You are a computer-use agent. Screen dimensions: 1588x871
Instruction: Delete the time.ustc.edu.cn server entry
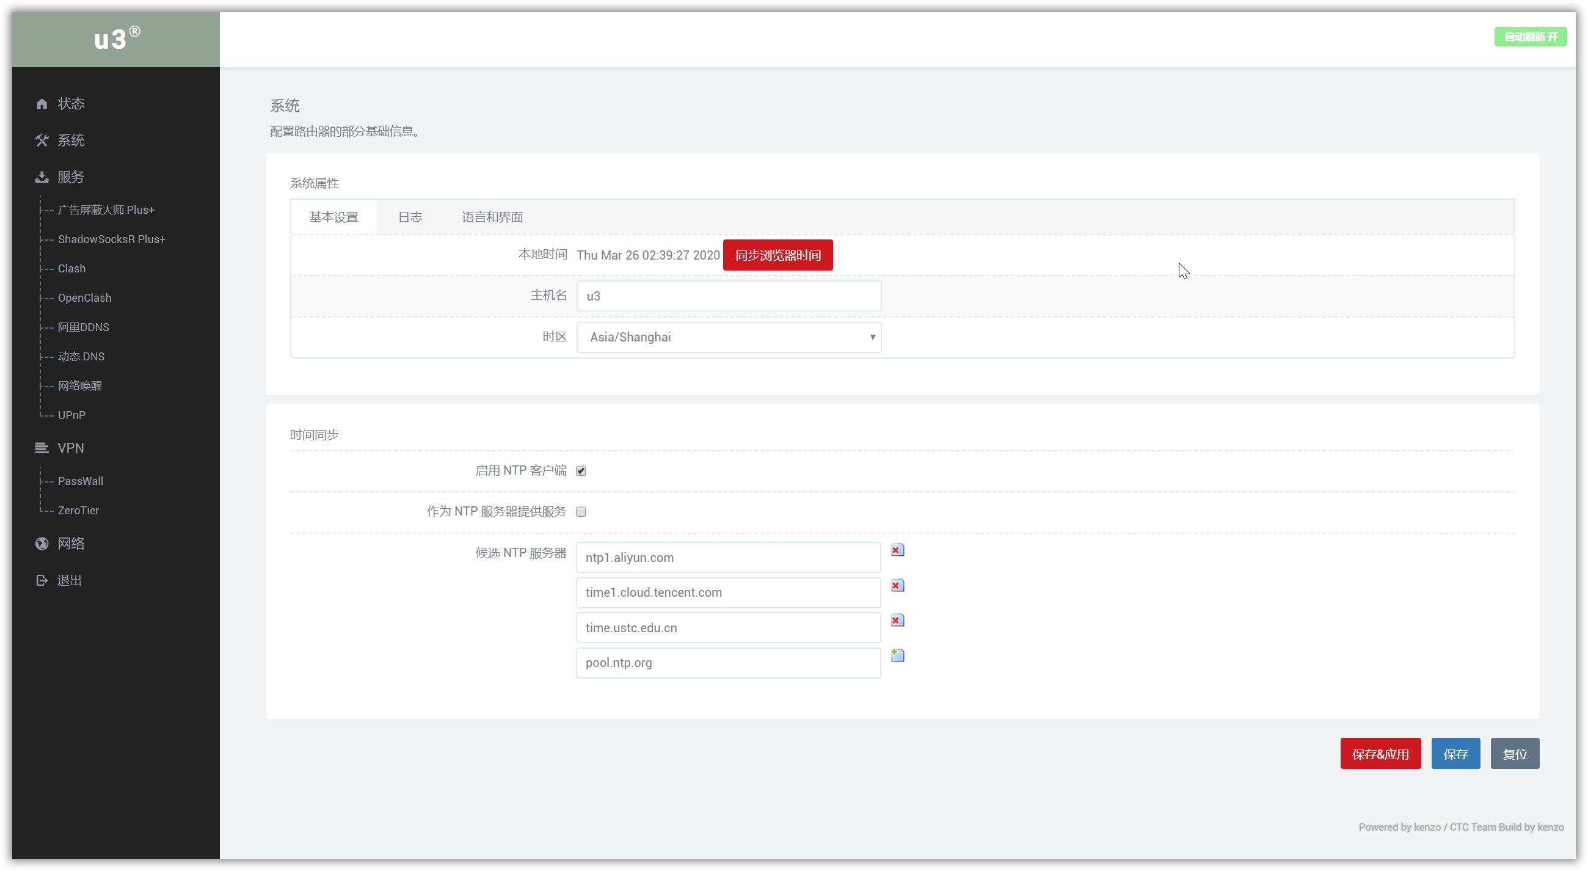coord(897,620)
